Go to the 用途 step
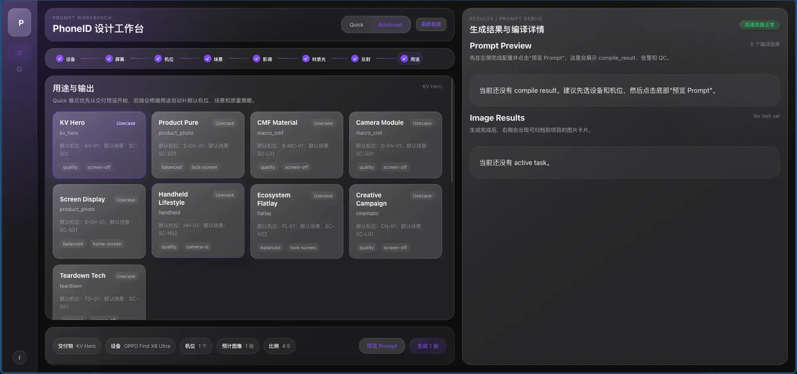 [410, 59]
